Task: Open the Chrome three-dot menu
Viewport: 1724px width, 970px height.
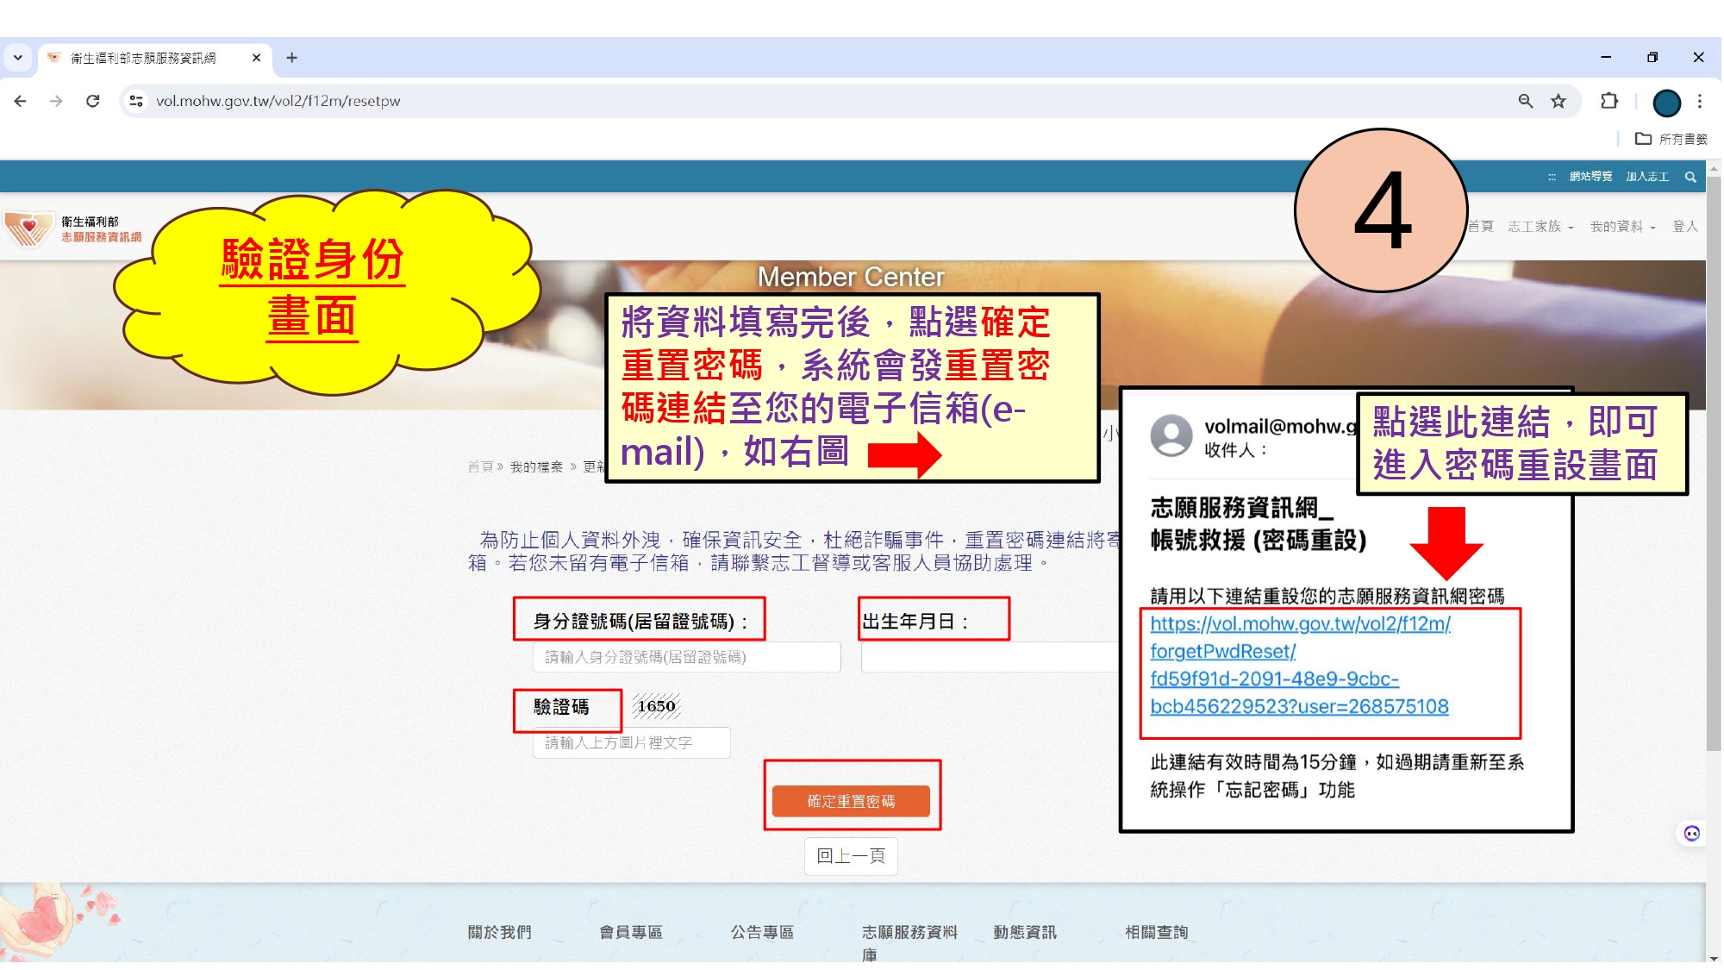Action: [x=1700, y=101]
